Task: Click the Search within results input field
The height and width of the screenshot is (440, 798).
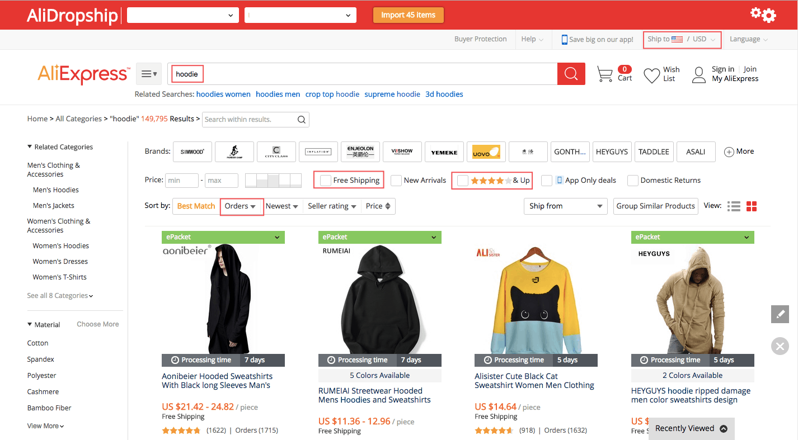Action: pyautogui.click(x=248, y=119)
